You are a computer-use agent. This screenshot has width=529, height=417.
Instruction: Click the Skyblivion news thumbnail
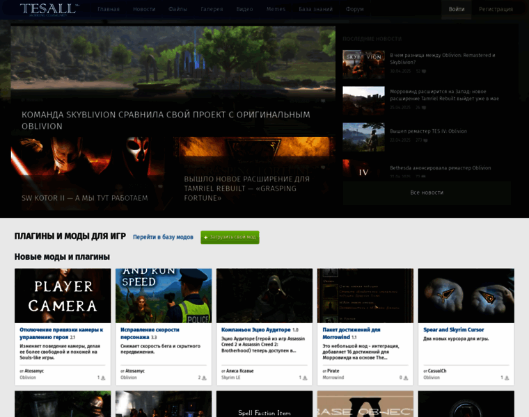coord(363,65)
